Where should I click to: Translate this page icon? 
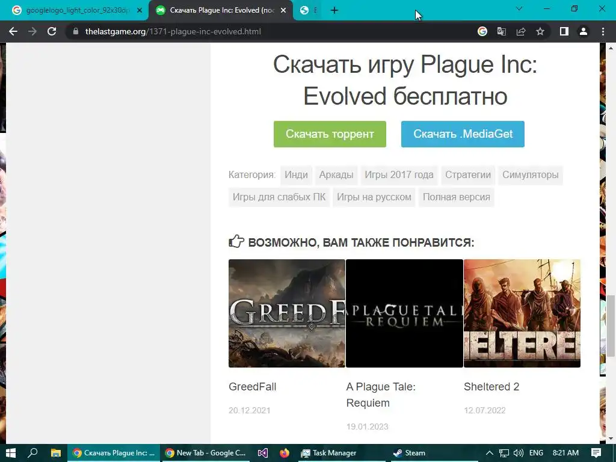(502, 31)
